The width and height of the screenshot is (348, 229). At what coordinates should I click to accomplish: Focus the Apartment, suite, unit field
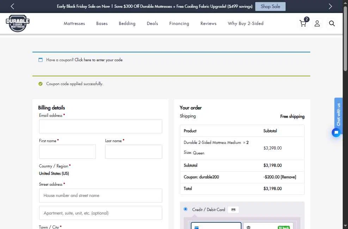(100, 213)
